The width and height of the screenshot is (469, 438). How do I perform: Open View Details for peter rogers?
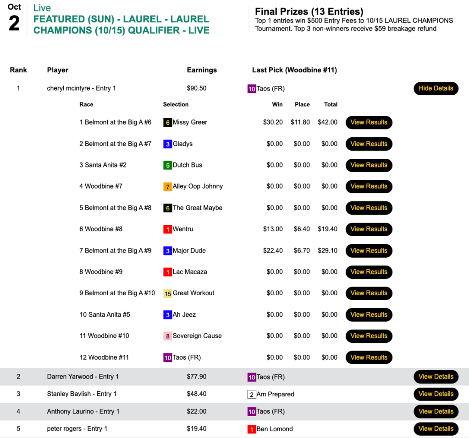click(x=436, y=429)
